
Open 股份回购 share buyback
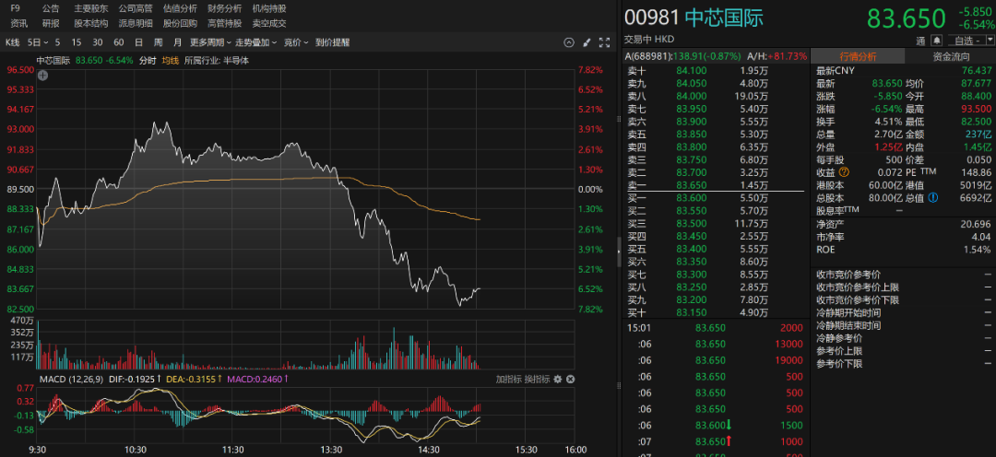pos(180,23)
